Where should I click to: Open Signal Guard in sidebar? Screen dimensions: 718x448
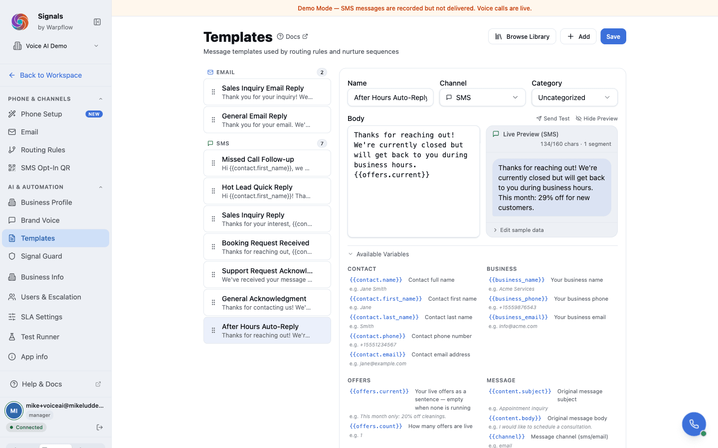coord(55,256)
